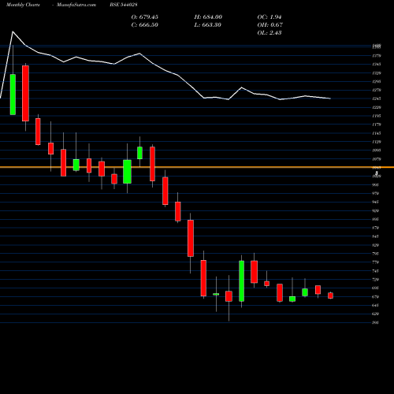
Task: Click the orange horizontal price line
Action: pos(197,167)
